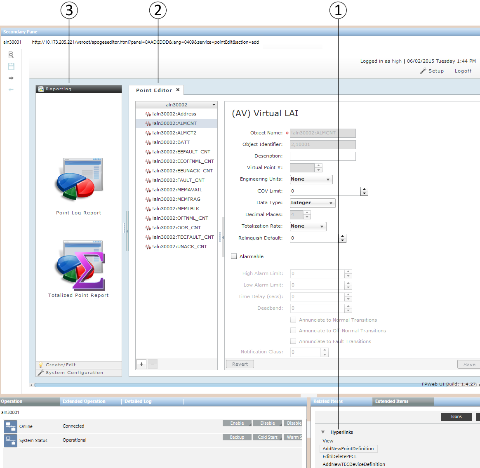
Task: Open the Create/Edit panel section
Action: pyautogui.click(x=61, y=365)
